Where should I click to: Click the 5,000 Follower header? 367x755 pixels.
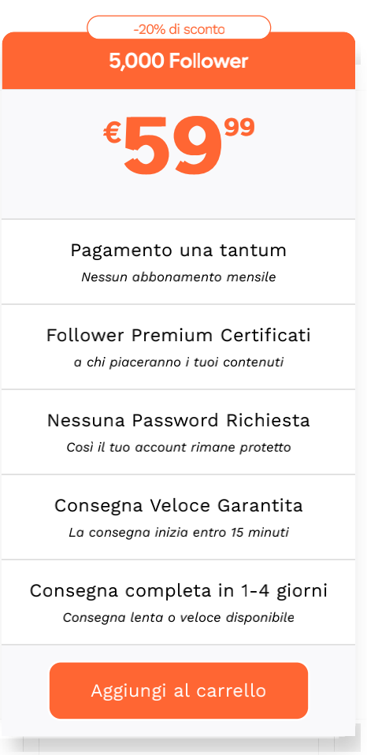179,61
